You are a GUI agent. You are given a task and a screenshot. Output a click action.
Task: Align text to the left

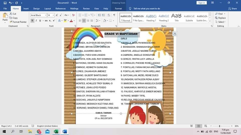point(80,20)
